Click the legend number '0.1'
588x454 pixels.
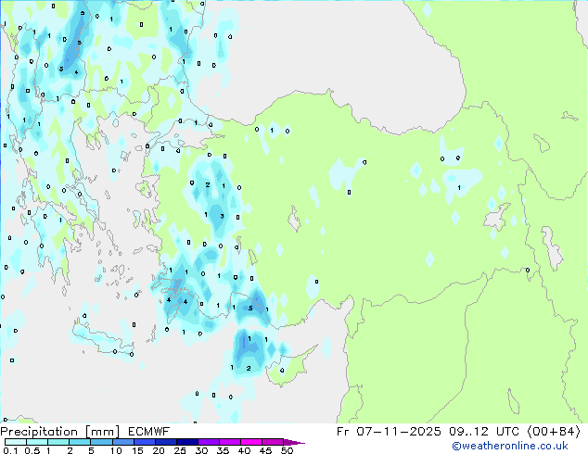(x=10, y=450)
